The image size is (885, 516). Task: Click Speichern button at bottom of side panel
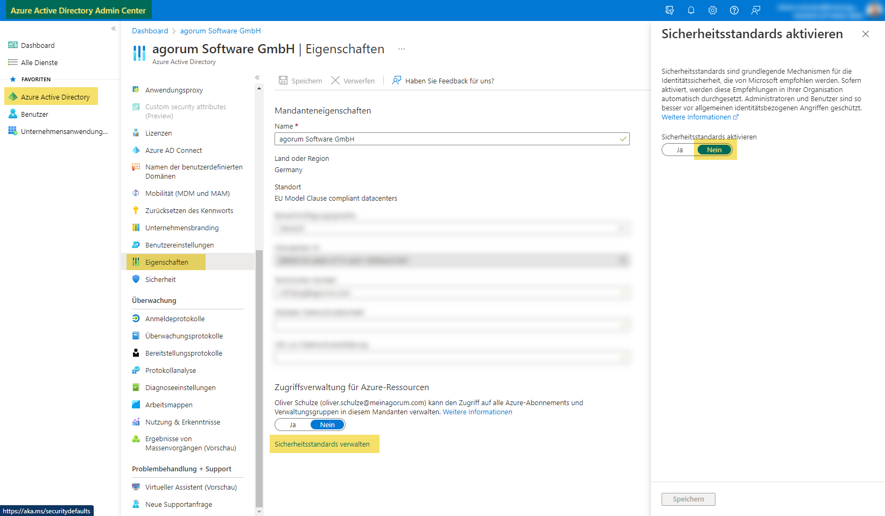(688, 499)
